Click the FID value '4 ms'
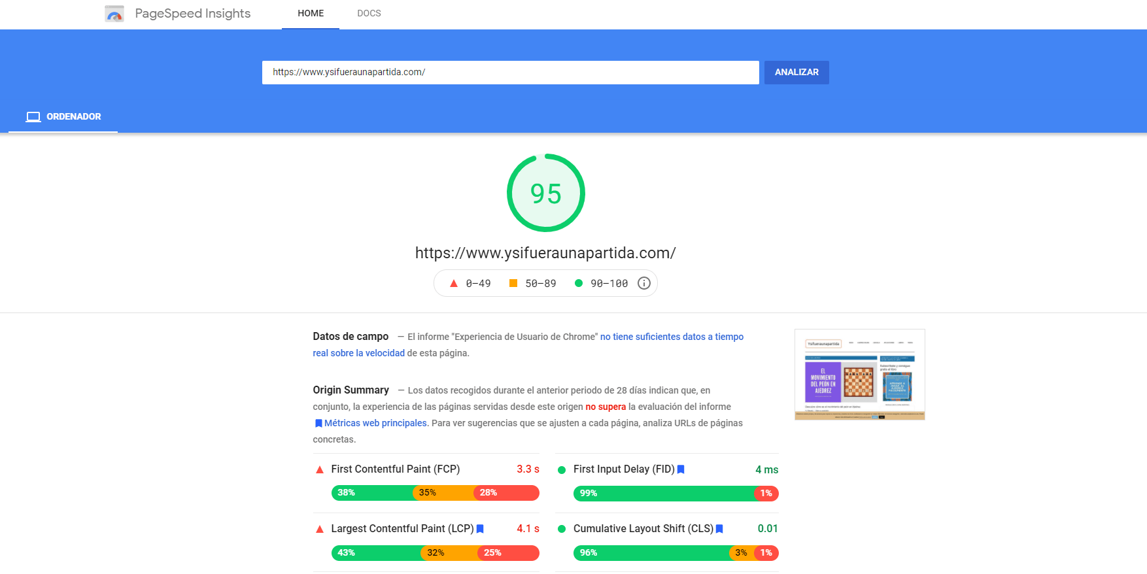The width and height of the screenshot is (1147, 574). 767,470
